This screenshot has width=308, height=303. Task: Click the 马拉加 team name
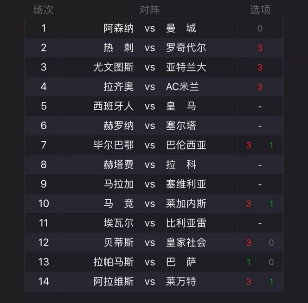pos(119,184)
